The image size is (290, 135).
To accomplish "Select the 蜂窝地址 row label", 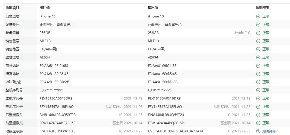I will (12, 74).
